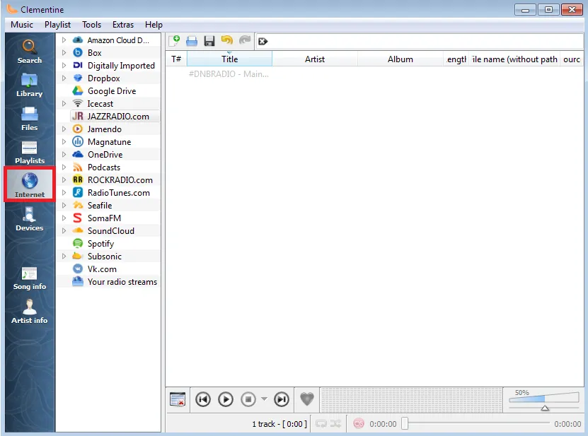Open the Devices sidebar tab
Screen dimensions: 588x436
click(29, 219)
